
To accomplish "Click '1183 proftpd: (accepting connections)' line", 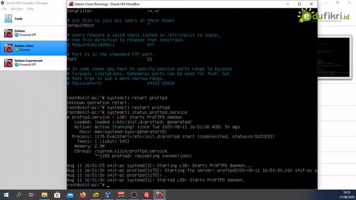I will coord(146,156).
